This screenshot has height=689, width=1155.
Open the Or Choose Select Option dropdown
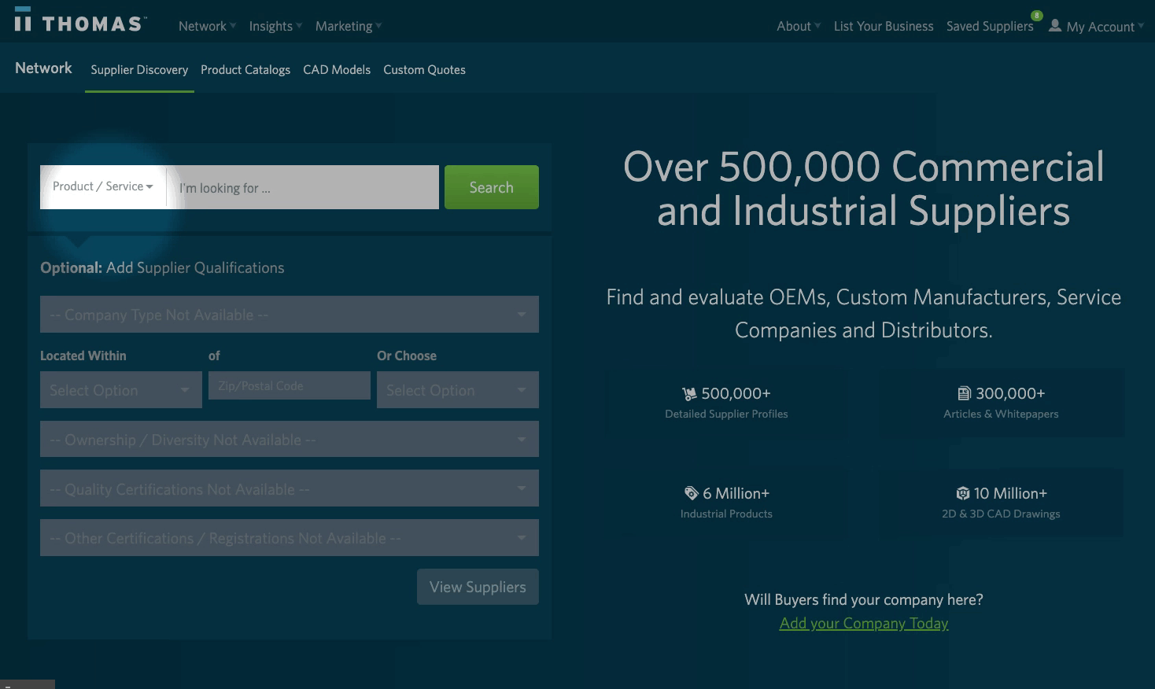457,390
